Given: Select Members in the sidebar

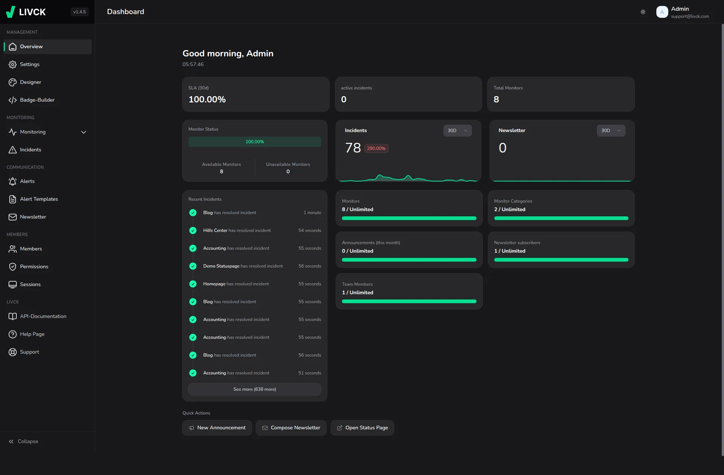Looking at the screenshot, I should [x=31, y=249].
